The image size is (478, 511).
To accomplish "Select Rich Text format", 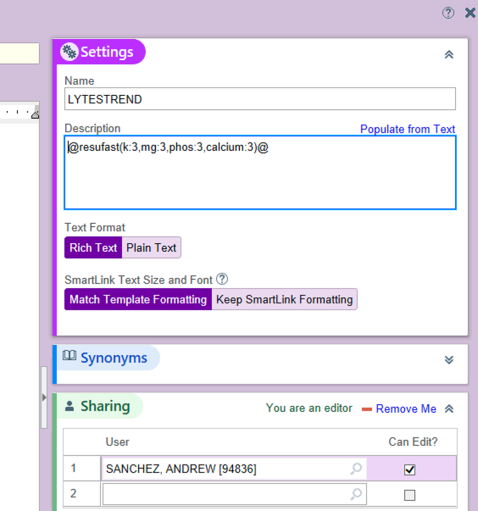I will [x=93, y=247].
